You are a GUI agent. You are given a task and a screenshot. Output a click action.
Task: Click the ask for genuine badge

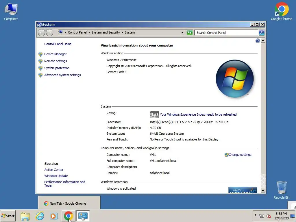tap(243, 190)
